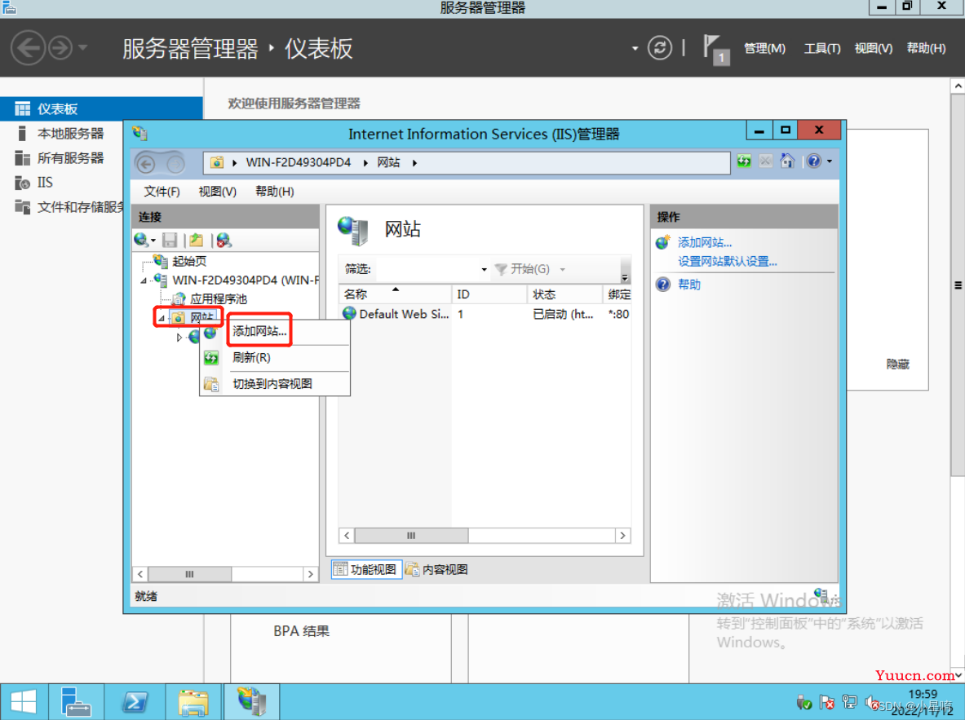Click the IIS Manager forward navigation button
Viewport: 965px width, 720px height.
coord(175,164)
